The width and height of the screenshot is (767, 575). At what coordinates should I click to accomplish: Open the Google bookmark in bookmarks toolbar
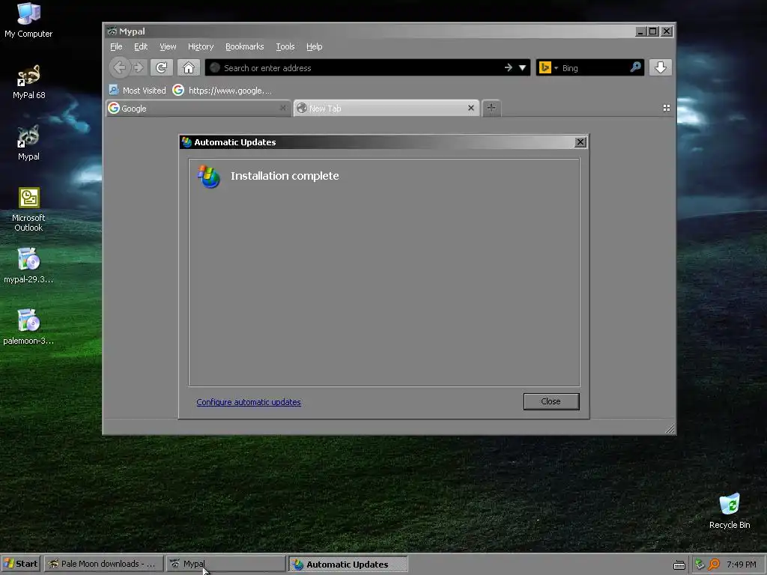222,91
